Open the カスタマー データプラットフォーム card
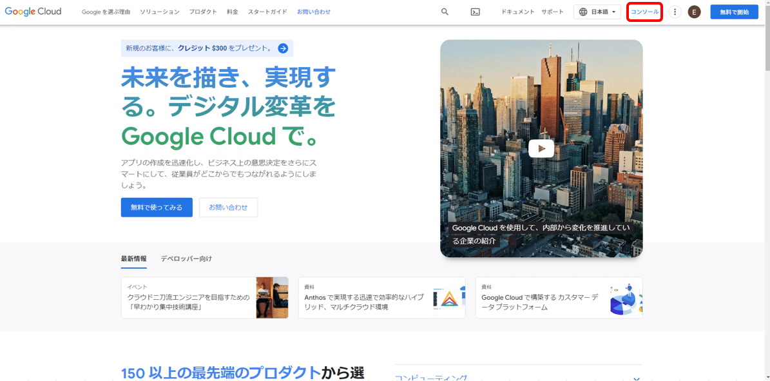770x381 pixels. [559, 297]
